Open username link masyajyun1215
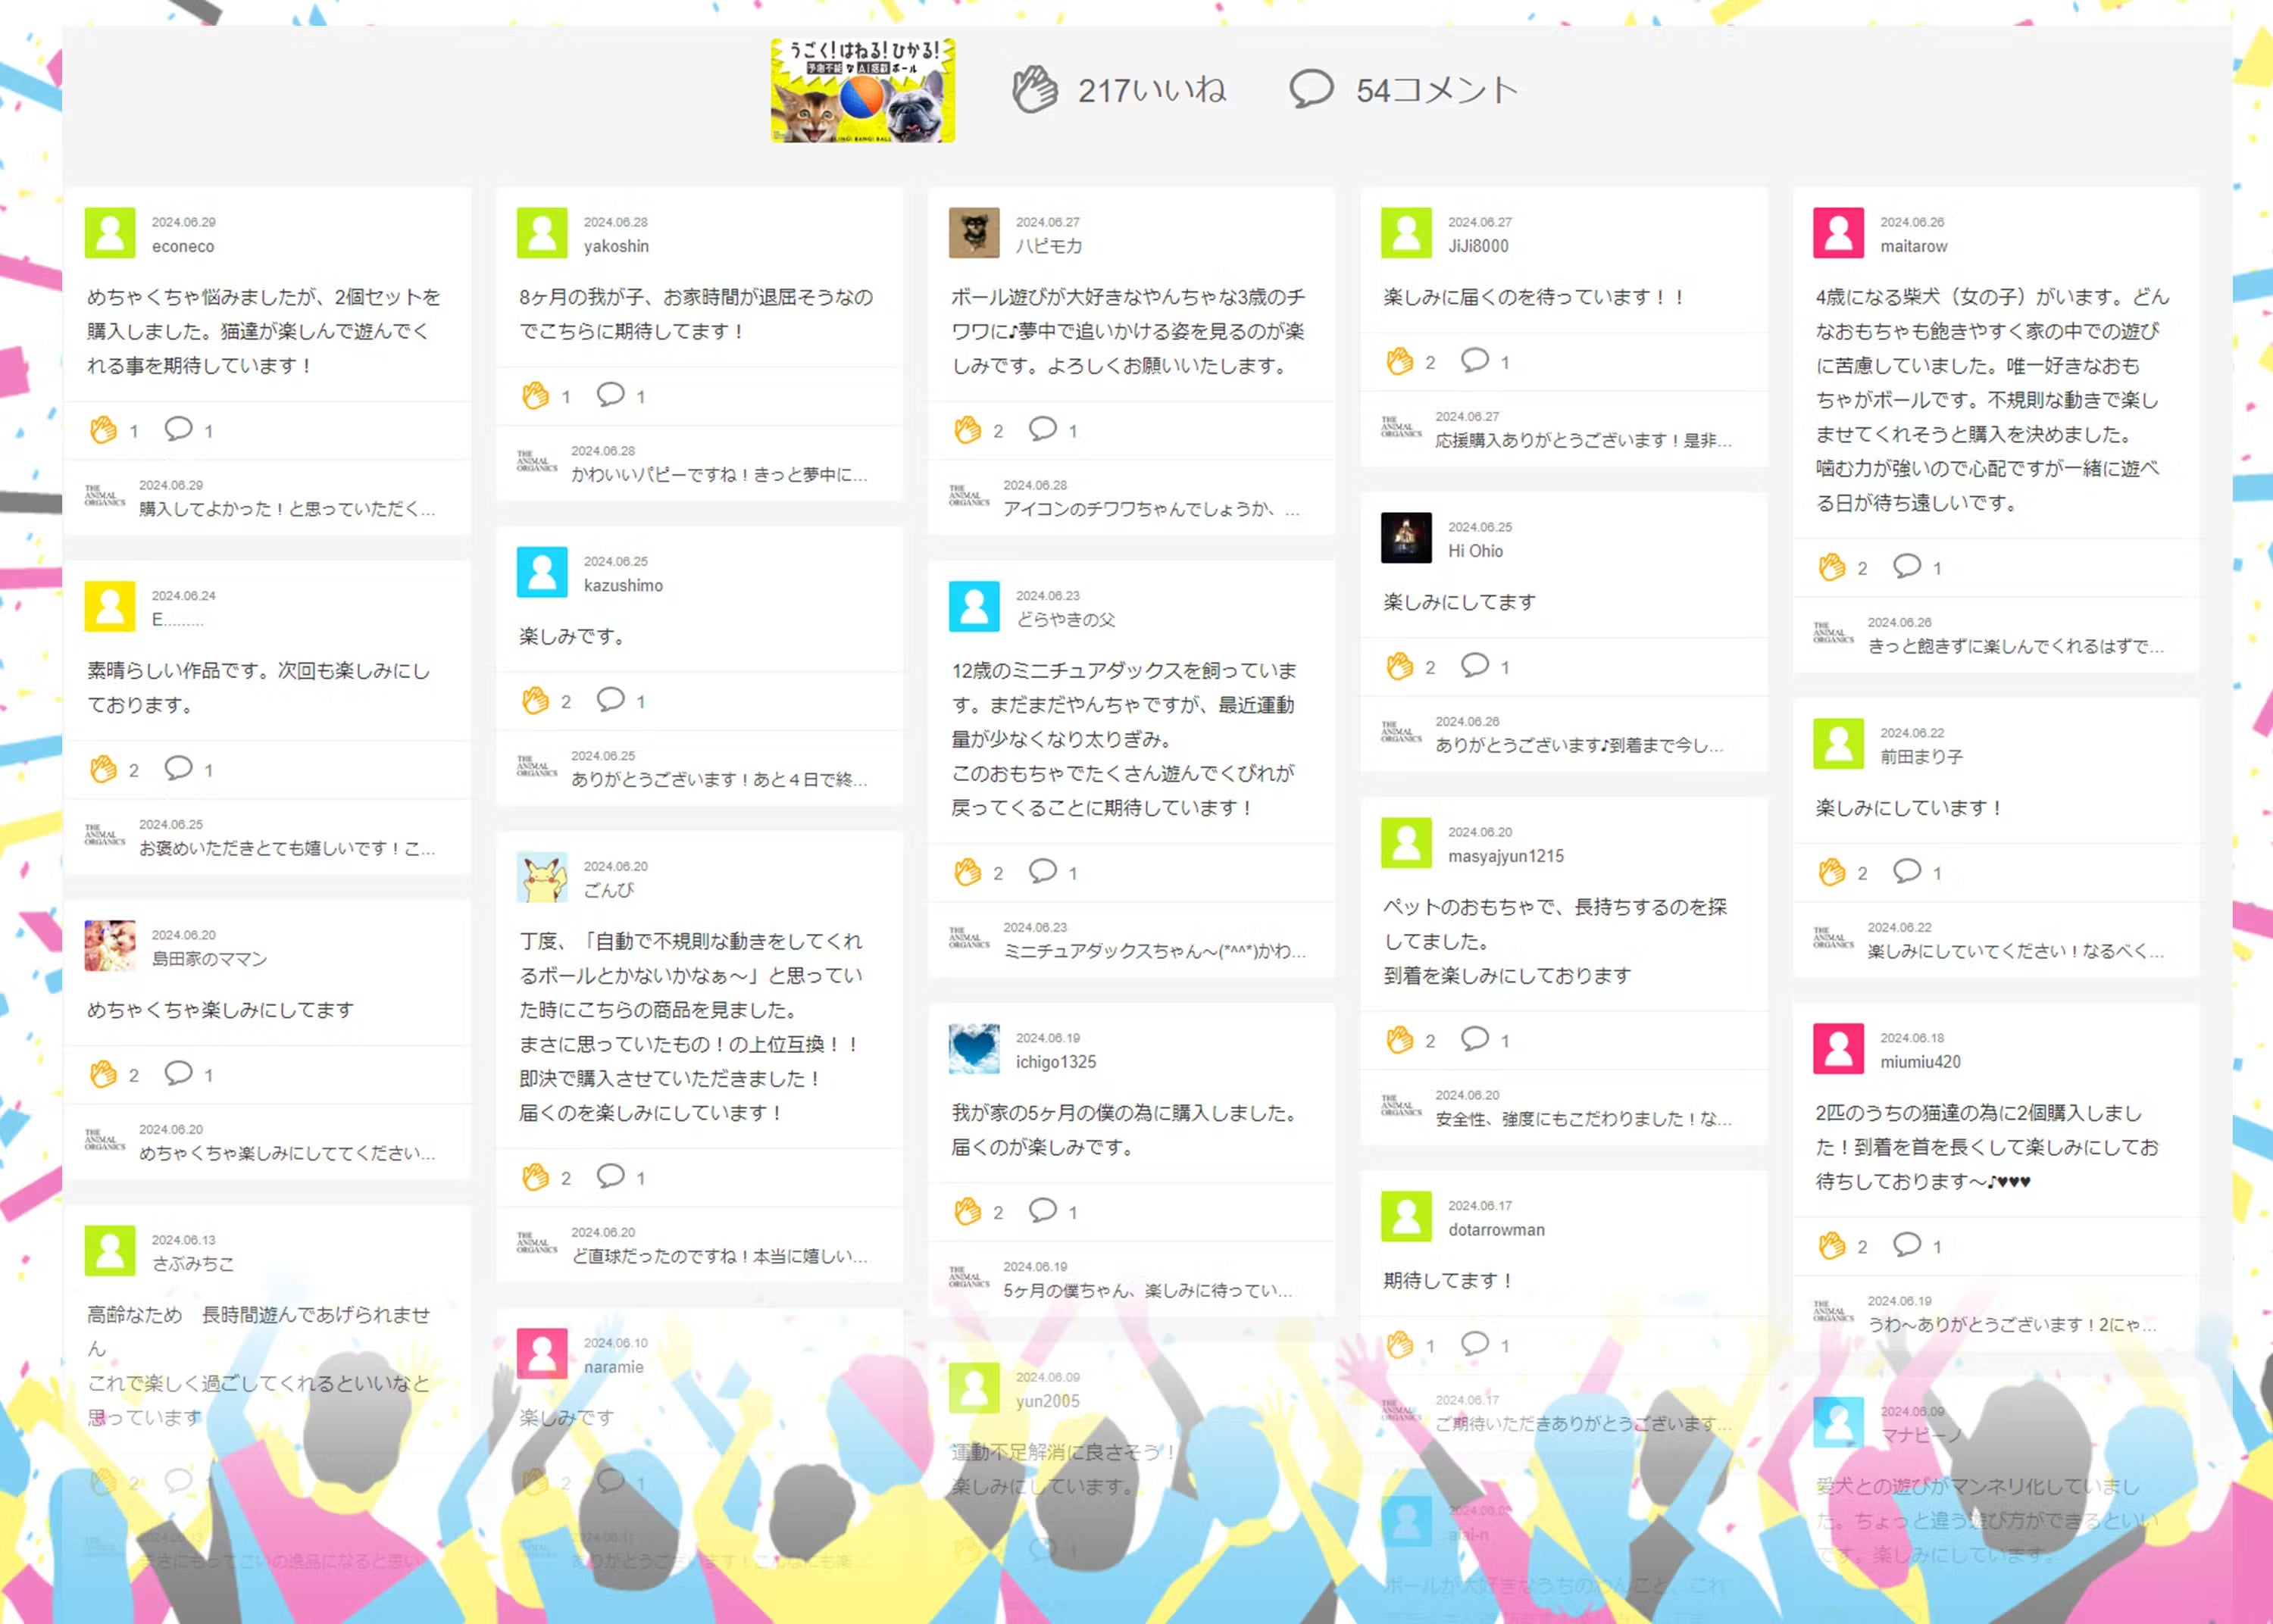Screen dimensions: 2273x1624 coord(1505,856)
